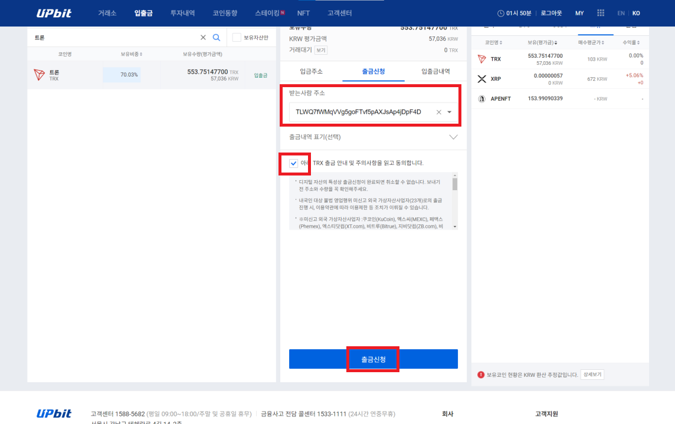The height and width of the screenshot is (424, 675).
Task: Open 고객센터 menu
Action: coord(340,14)
